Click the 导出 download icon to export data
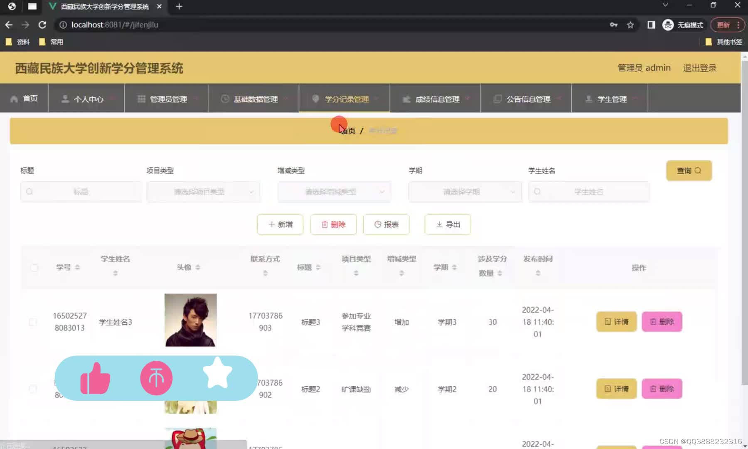The width and height of the screenshot is (748, 449). click(439, 224)
